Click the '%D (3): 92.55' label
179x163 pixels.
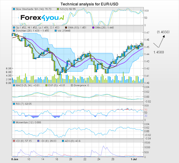(x=68, y=9)
